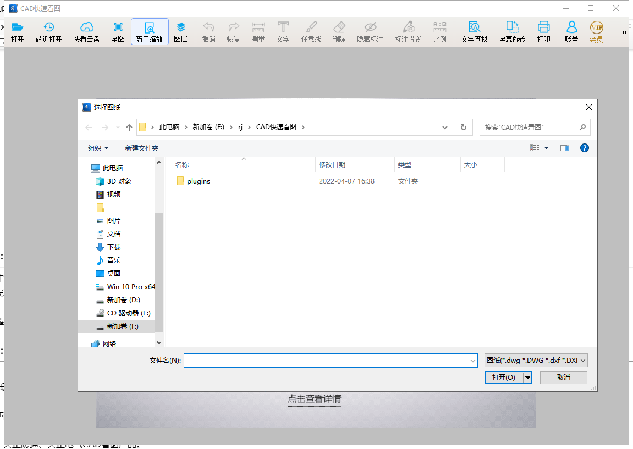Click 新建文件夹 new folder button
The image size is (633, 449).
(142, 148)
